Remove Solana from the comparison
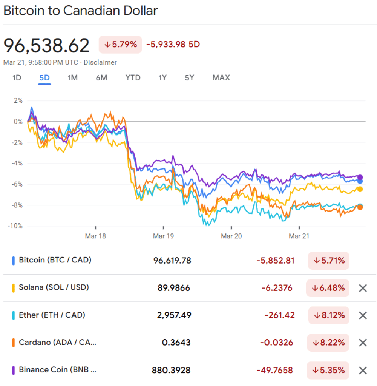Screen dimensions: 377x386 click(x=363, y=288)
